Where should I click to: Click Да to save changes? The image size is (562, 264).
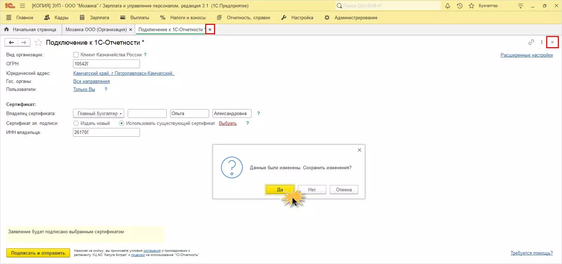click(x=280, y=190)
